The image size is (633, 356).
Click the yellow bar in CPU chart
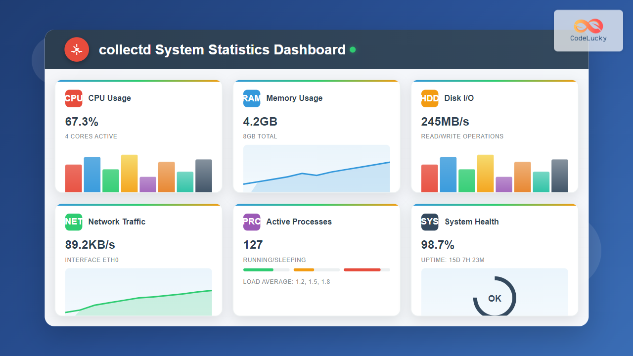coord(129,174)
